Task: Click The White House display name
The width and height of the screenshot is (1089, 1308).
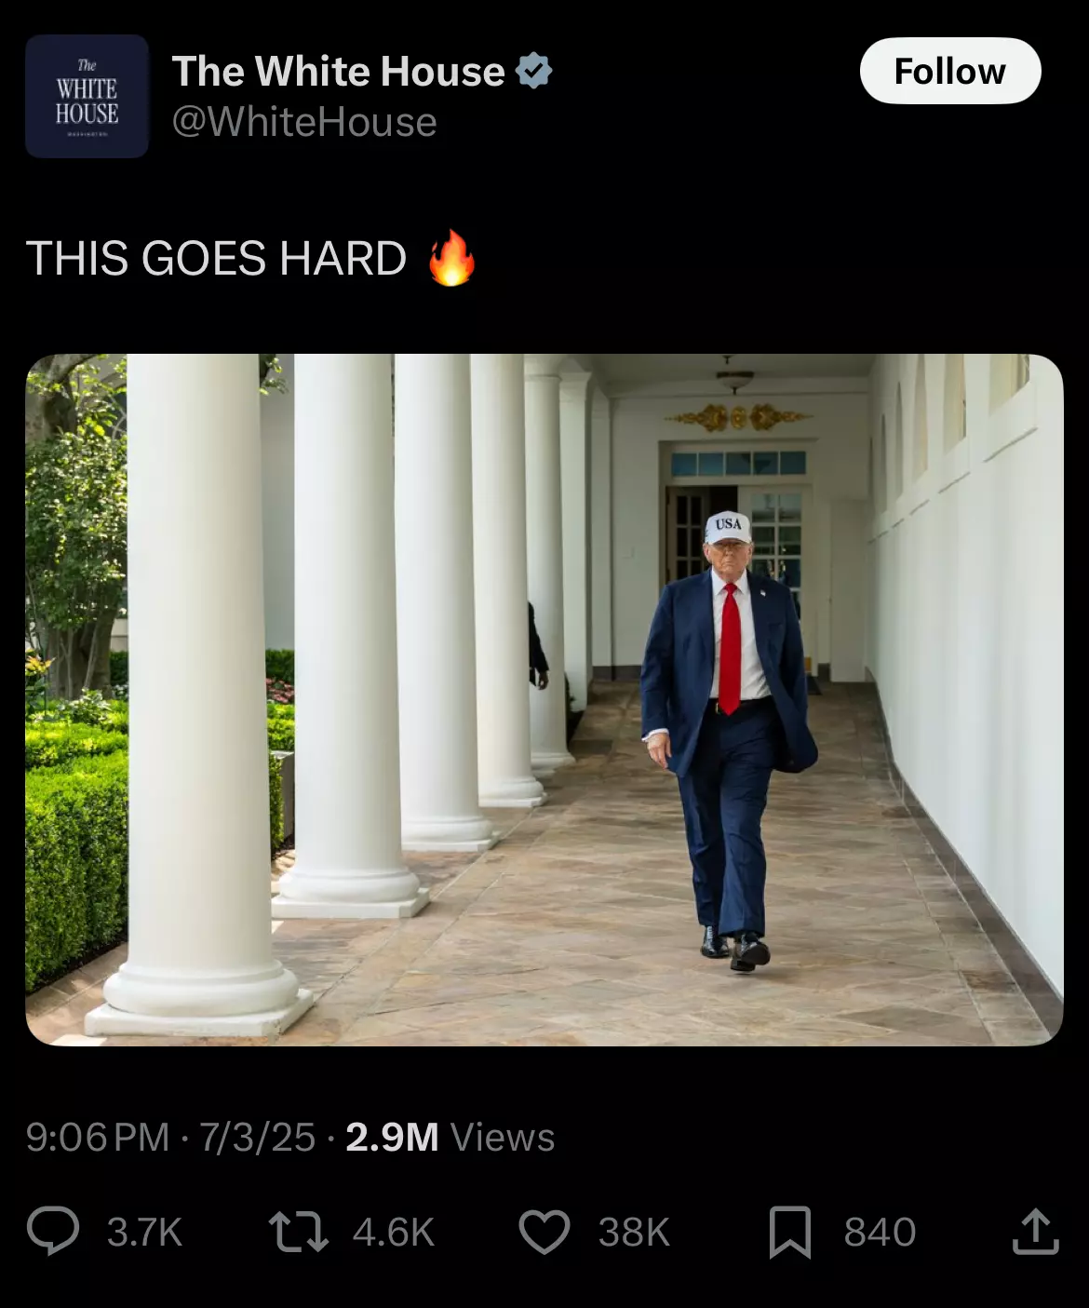Action: pyautogui.click(x=339, y=71)
